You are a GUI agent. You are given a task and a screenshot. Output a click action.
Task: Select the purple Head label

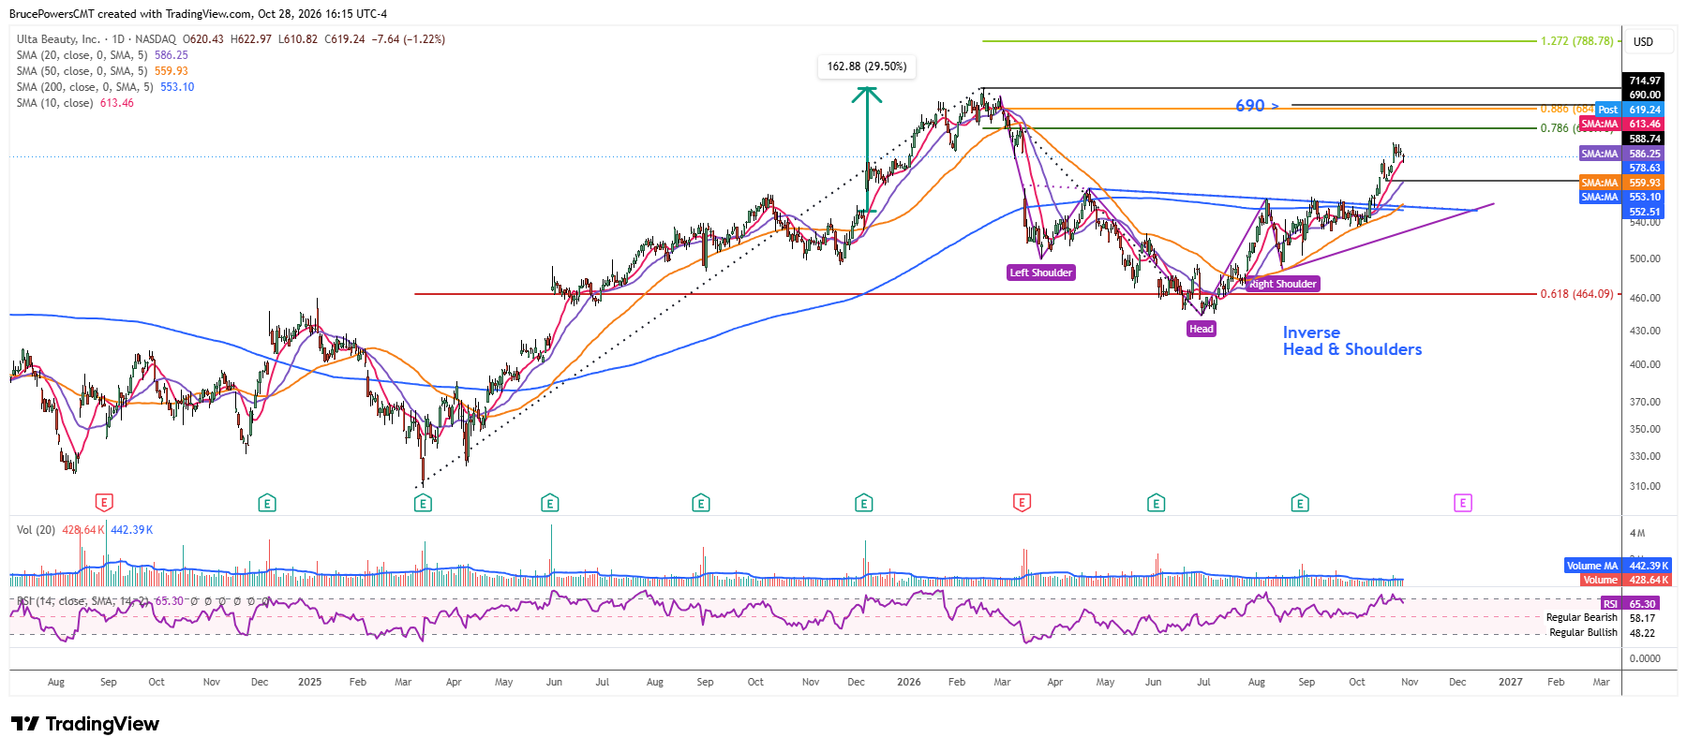tap(1202, 329)
